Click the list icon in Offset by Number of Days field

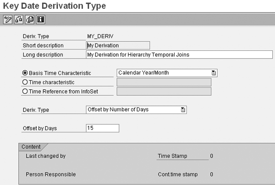point(183,110)
